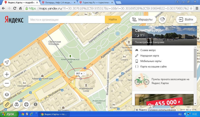
Task: Click the side panel scrollbar thumb
Action: coord(195,63)
